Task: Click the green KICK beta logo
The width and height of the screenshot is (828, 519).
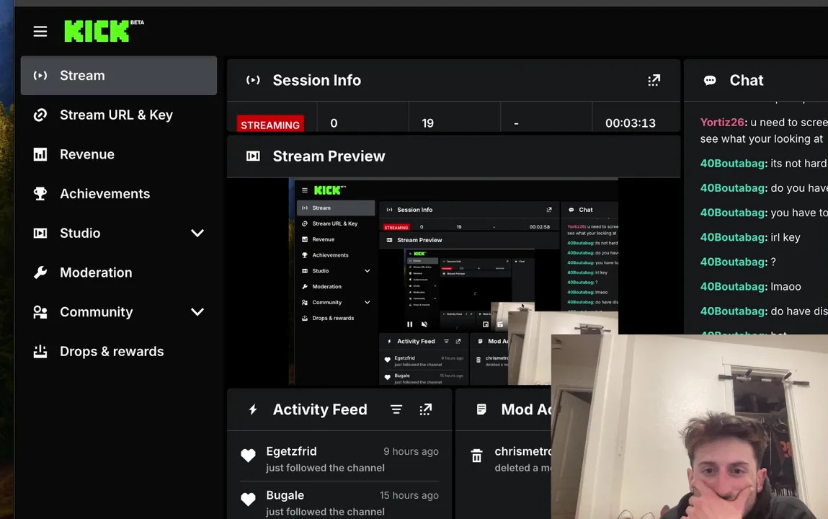Action: [x=104, y=31]
